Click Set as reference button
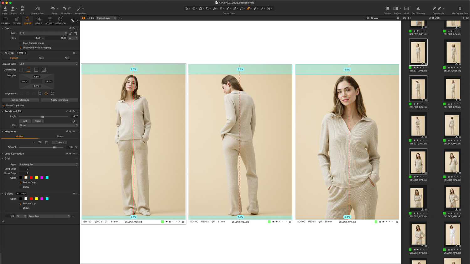470x264 pixels. click(20, 100)
